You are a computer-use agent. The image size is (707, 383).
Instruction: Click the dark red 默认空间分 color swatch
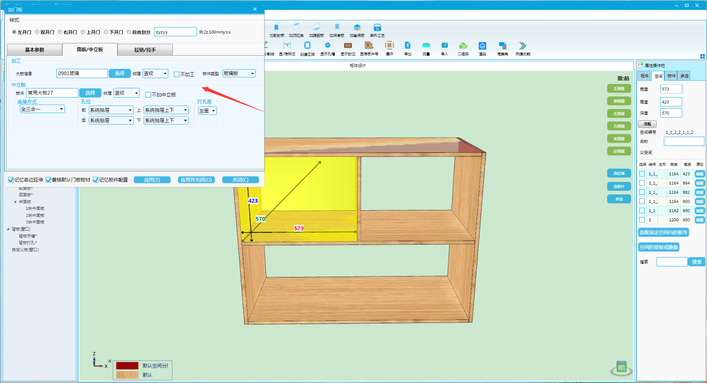[127, 366]
